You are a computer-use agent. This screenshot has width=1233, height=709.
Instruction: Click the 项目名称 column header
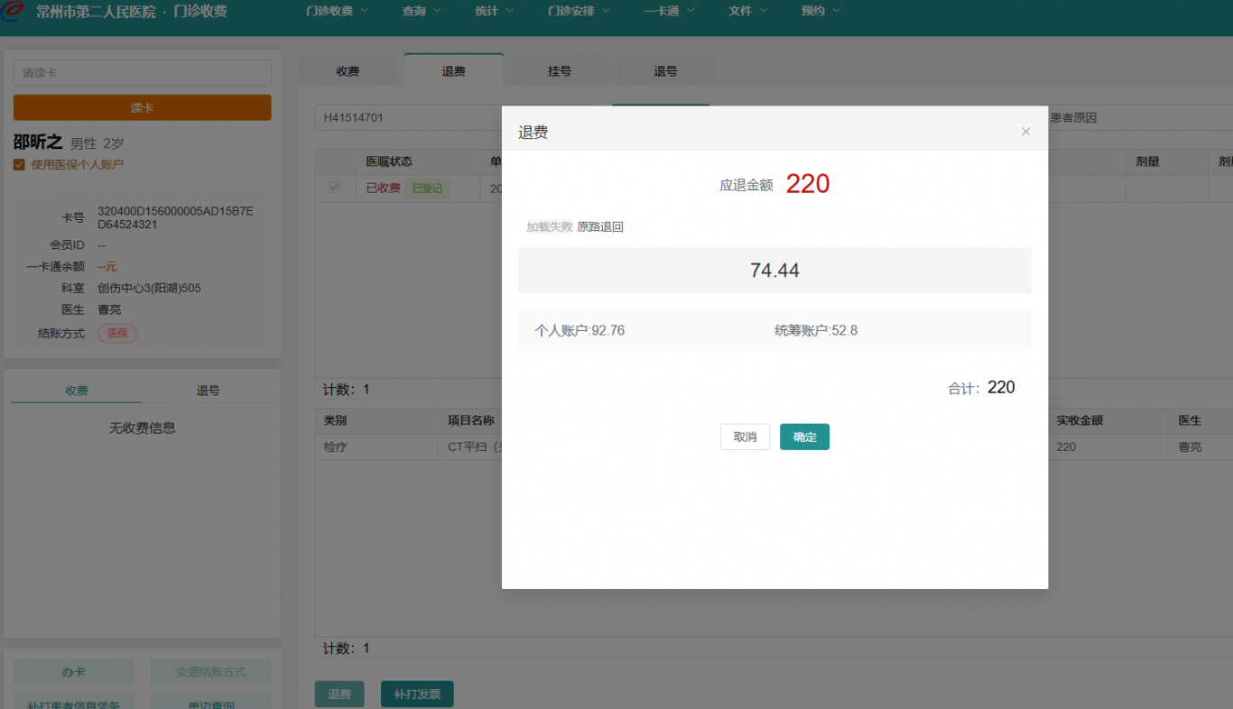tap(471, 420)
